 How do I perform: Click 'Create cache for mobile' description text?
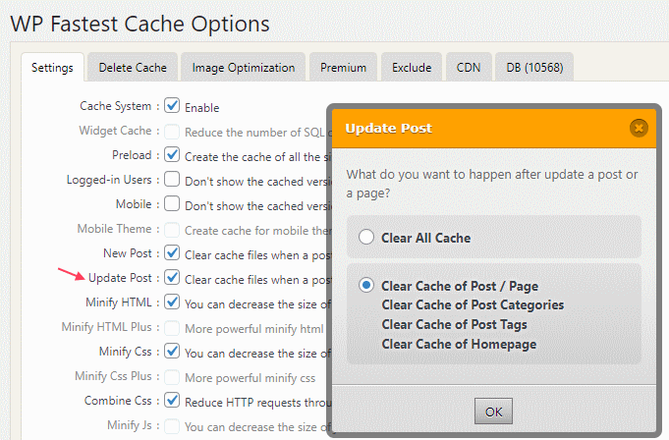(257, 231)
